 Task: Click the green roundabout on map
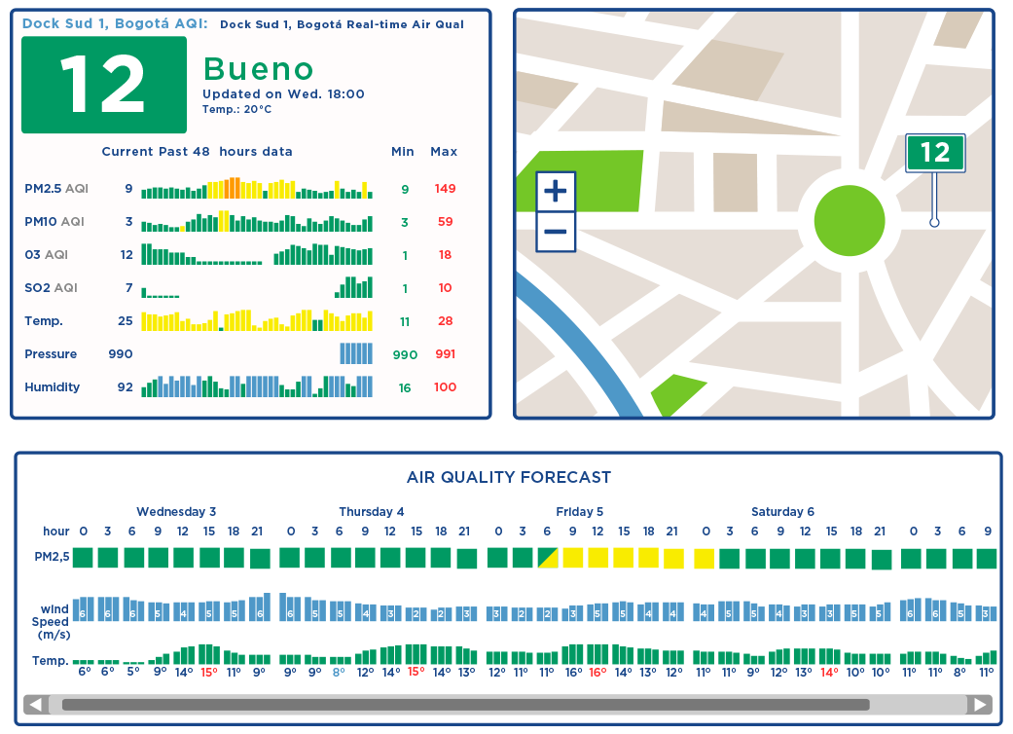click(849, 221)
